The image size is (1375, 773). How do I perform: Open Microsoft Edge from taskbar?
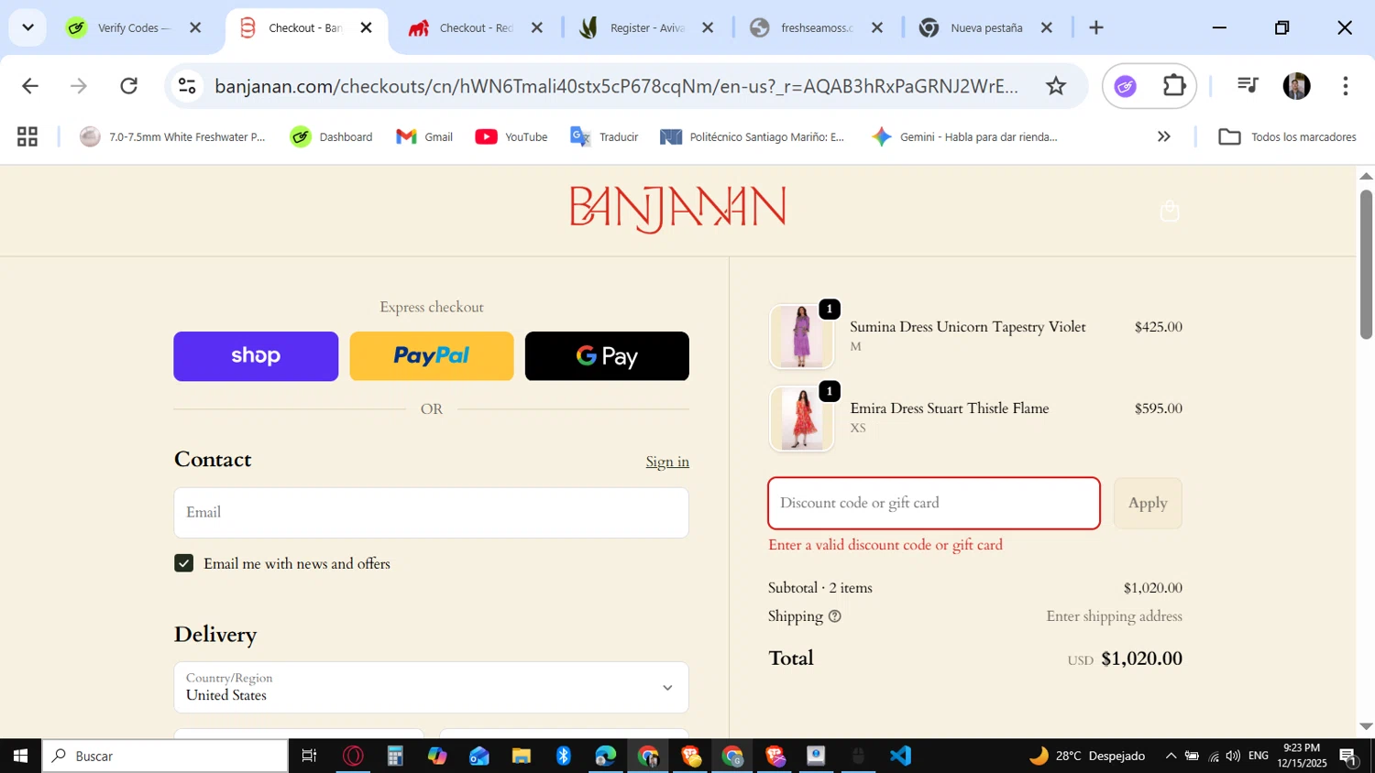[x=606, y=756]
